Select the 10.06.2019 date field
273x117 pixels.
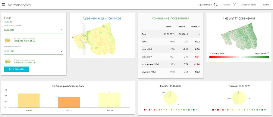click(33, 51)
